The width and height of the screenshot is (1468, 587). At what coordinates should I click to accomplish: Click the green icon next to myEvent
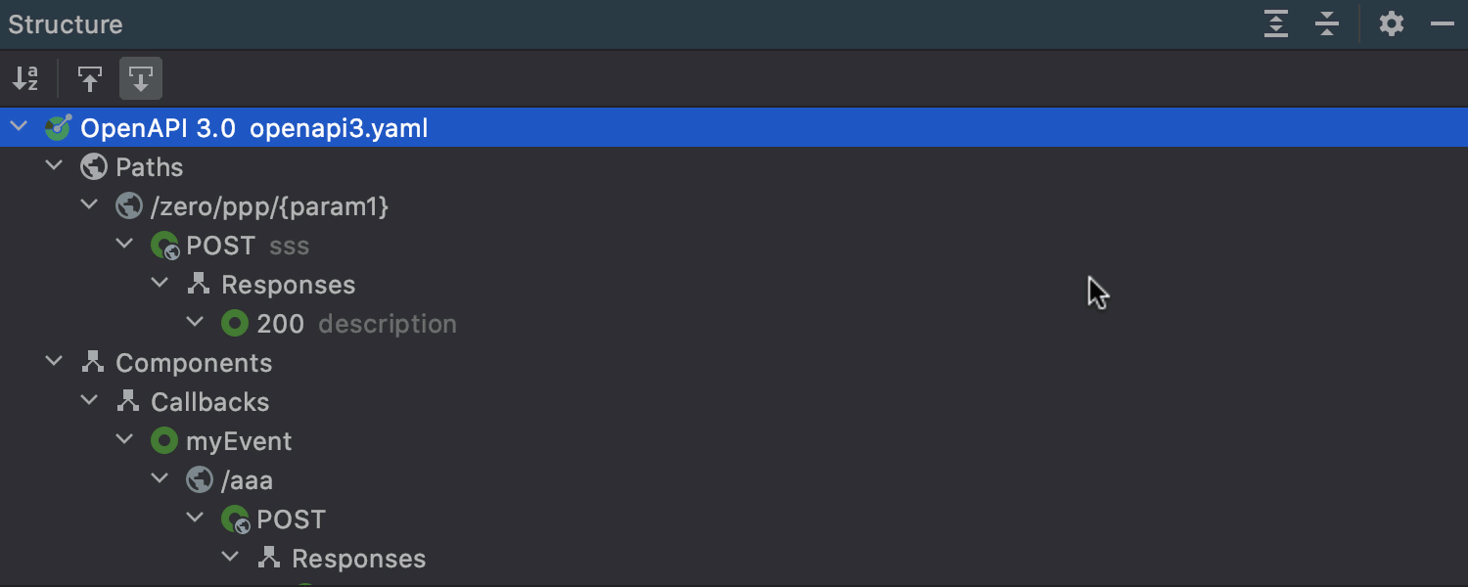164,441
